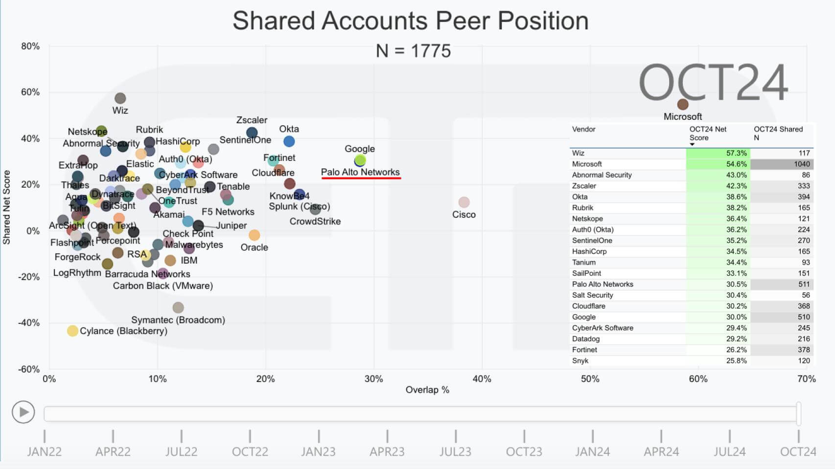Click the Okta bubble on the scatter plot

(x=289, y=142)
